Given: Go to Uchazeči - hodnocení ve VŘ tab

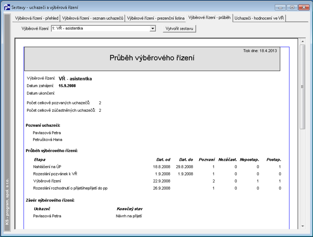Looking at the screenshot, I should point(259,18).
